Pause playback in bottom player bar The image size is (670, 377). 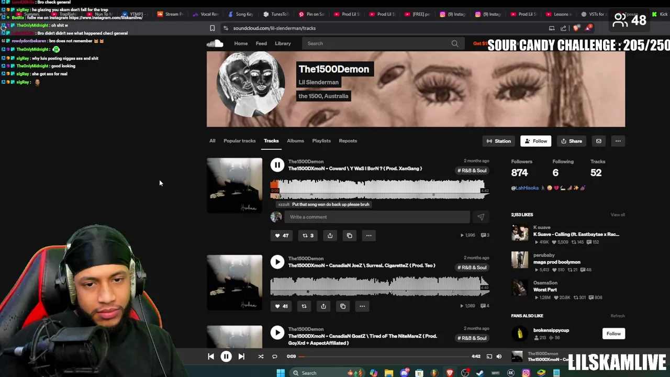click(x=226, y=357)
